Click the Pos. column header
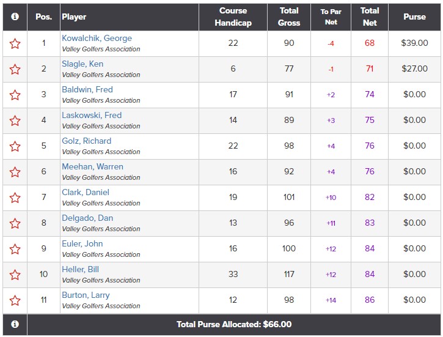 coord(44,17)
